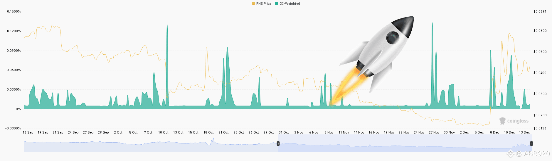Grab the right range slider handle
Viewport: 552px width, 161px height.
tap(531, 143)
